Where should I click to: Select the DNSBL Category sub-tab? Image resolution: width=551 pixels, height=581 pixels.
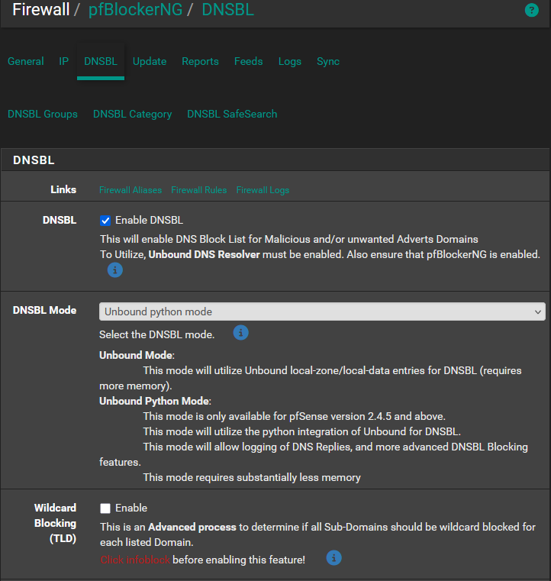132,115
